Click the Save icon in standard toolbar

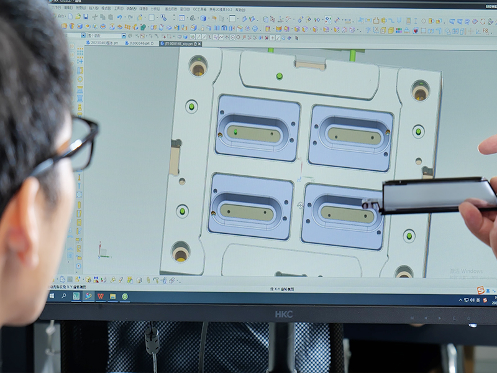(86, 17)
